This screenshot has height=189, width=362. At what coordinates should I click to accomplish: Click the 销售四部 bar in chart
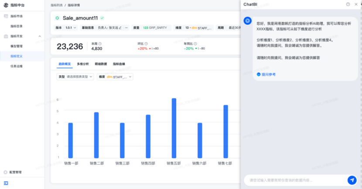point(148,136)
